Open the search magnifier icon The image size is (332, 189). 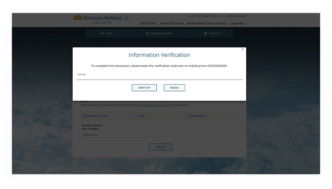click(223, 16)
